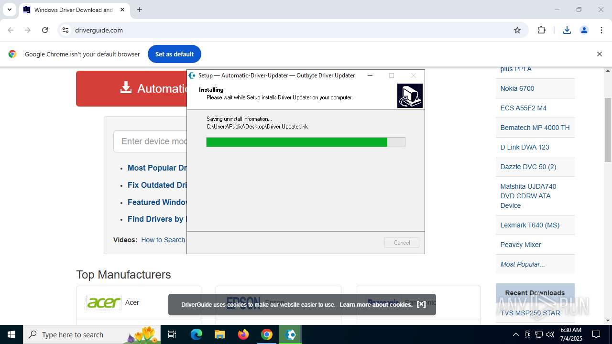This screenshot has height=344, width=612.
Task: Open the D Link DWA 123 link
Action: (525, 147)
